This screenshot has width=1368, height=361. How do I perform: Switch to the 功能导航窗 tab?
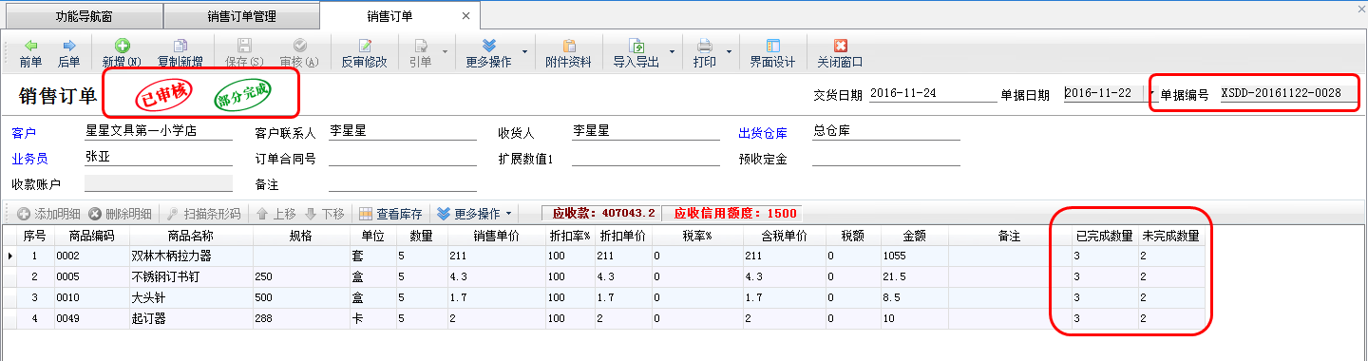point(82,16)
